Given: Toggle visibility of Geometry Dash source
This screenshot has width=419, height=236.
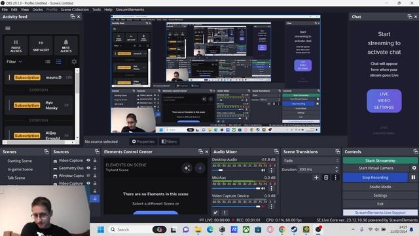Looking at the screenshot, I should pyautogui.click(x=88, y=168).
